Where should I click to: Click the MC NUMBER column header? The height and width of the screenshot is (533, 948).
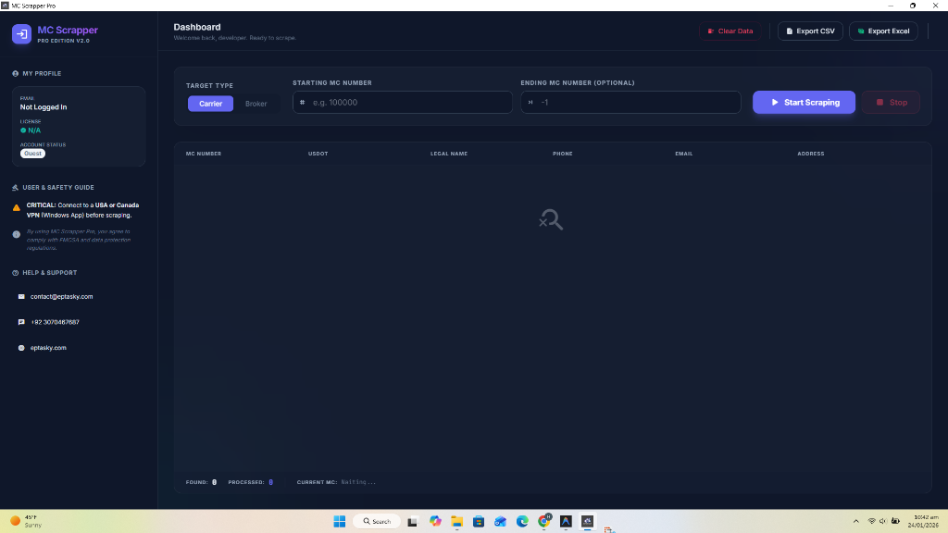(x=203, y=154)
